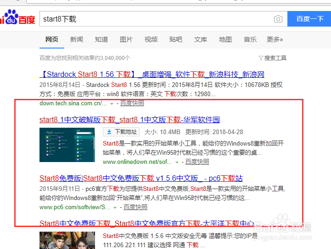Expand the 更多» menu
Viewport: 331px width, 249px height.
tap(275, 39)
